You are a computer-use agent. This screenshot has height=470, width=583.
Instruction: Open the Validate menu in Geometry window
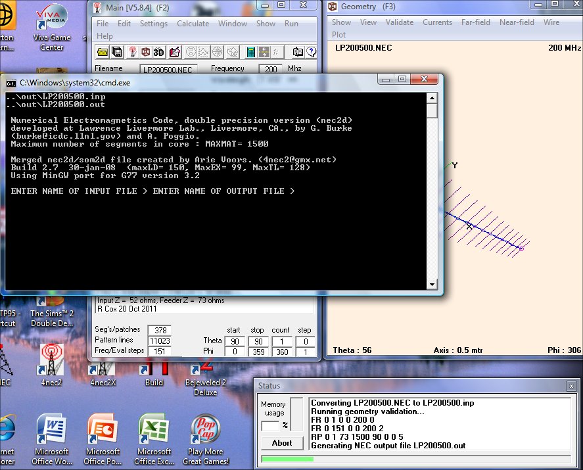[400, 22]
